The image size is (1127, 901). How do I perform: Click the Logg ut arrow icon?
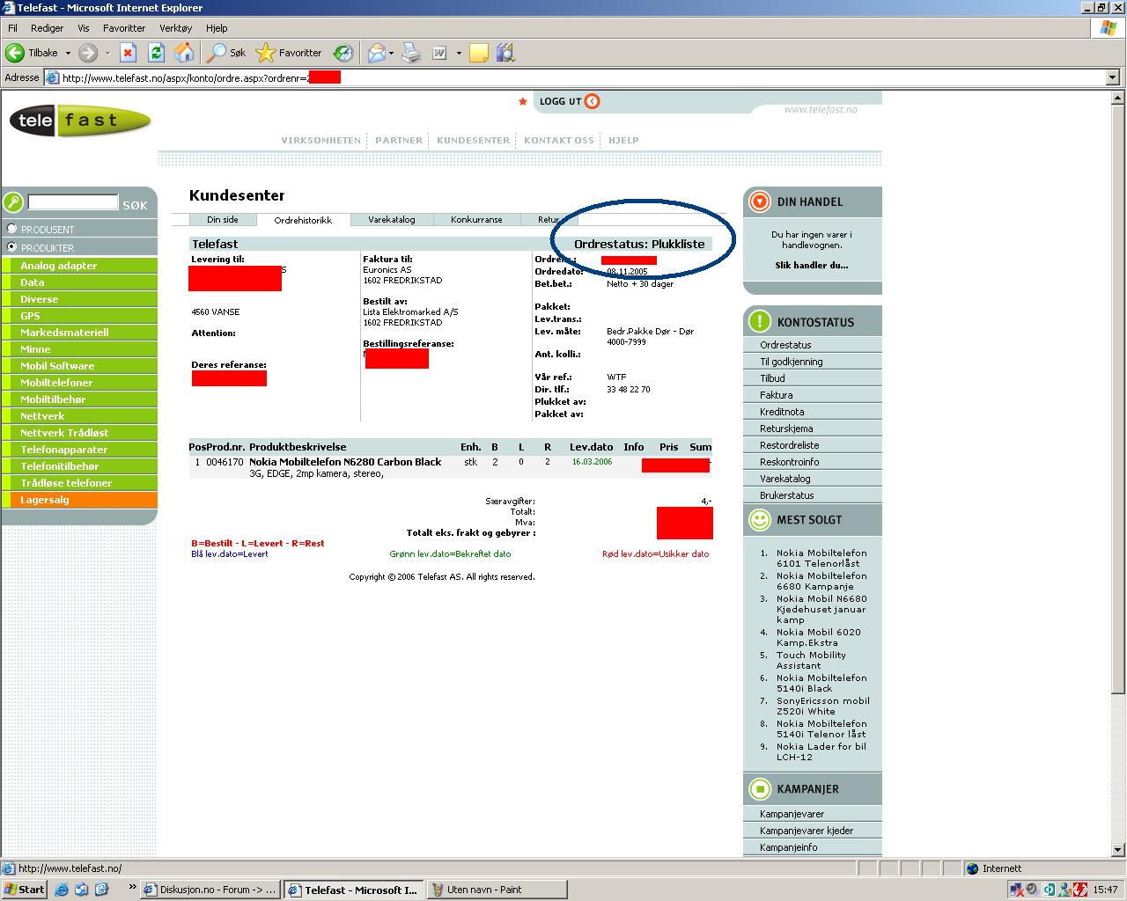[593, 101]
